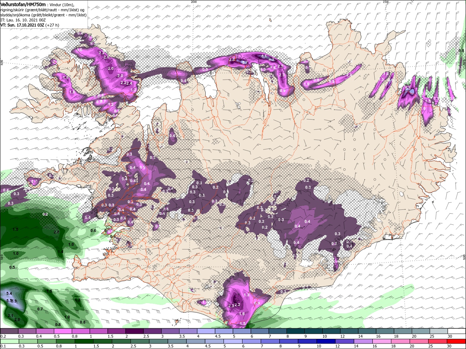The width and height of the screenshot is (466, 349).
Task: Select the dusky purple 0.2 snow swatch
Action: click(9, 331)
